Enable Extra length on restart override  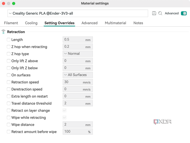[x=9, y=96]
